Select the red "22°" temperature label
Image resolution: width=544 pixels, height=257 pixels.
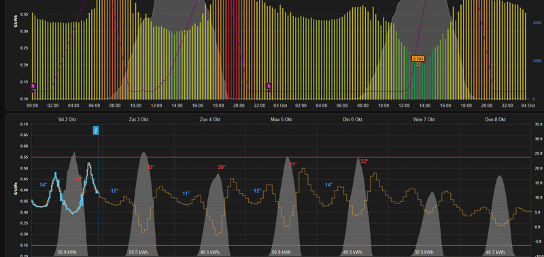[364, 161]
